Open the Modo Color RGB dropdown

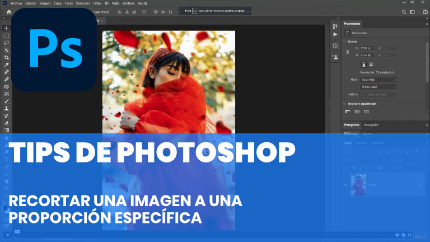378,80
